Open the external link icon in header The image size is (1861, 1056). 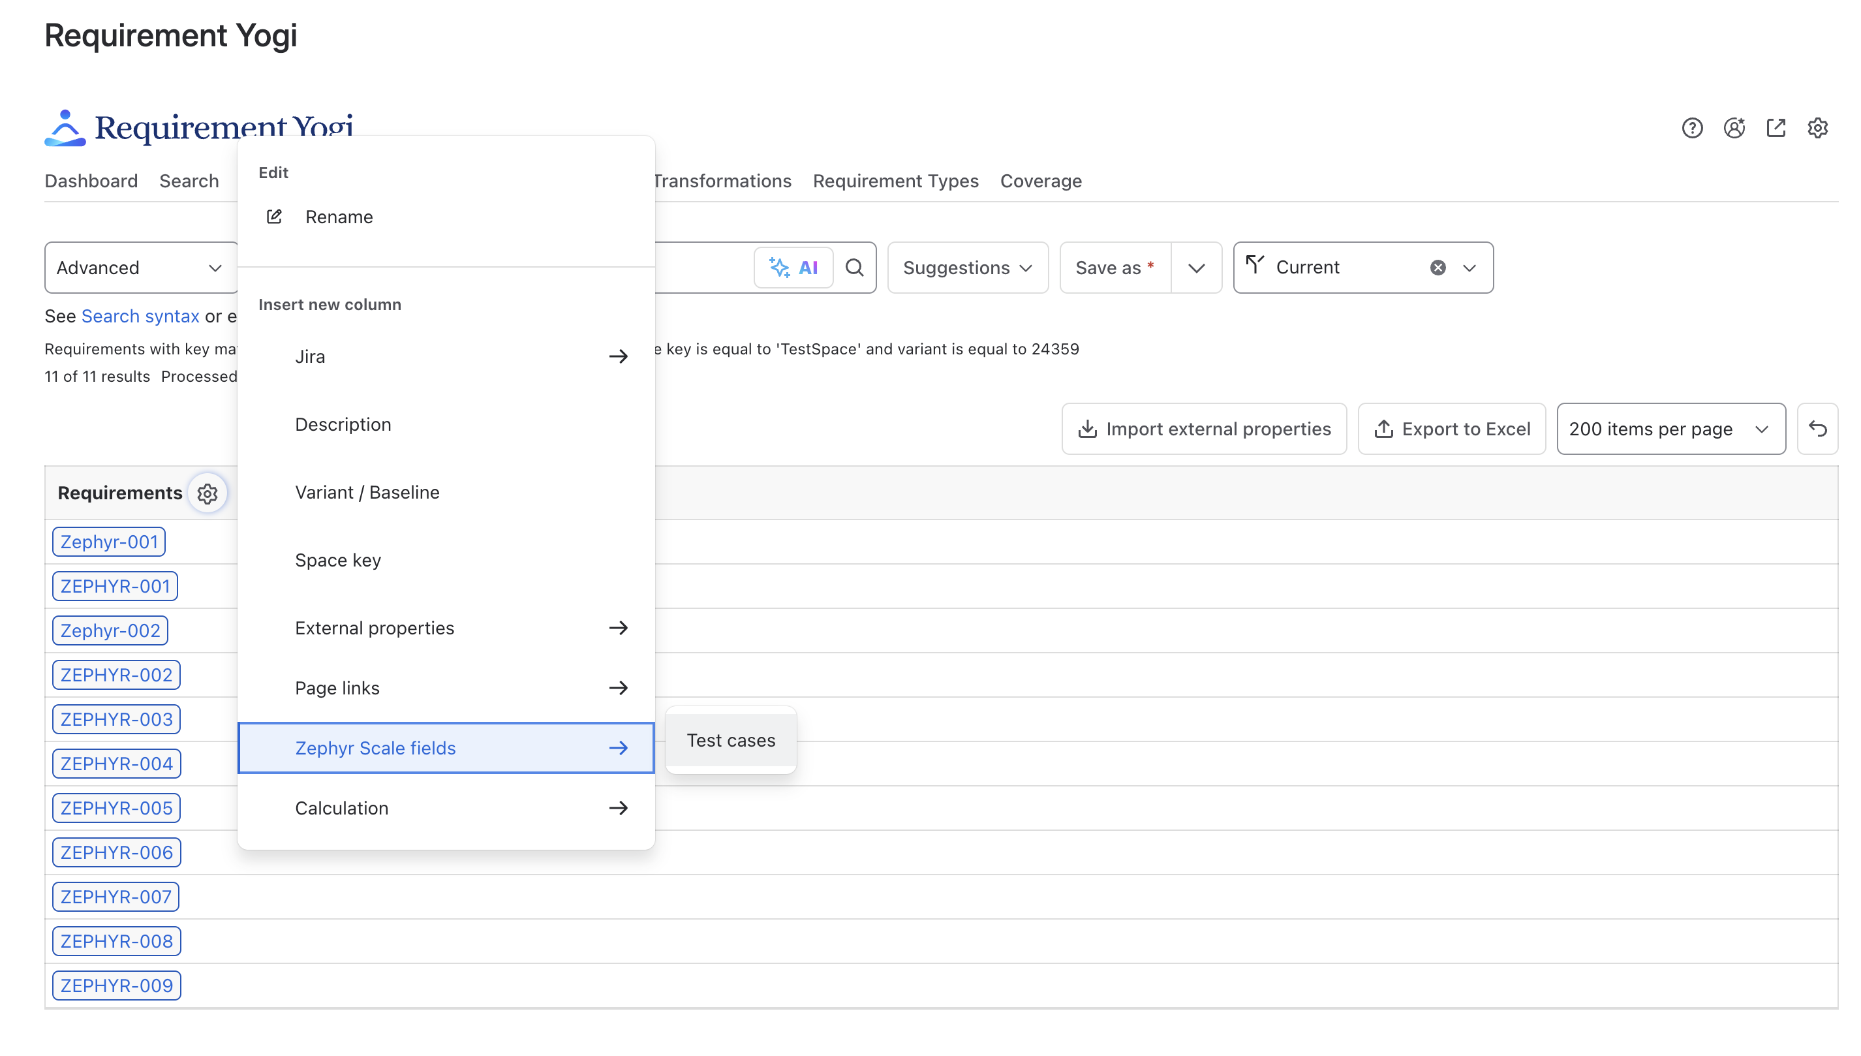click(x=1776, y=129)
